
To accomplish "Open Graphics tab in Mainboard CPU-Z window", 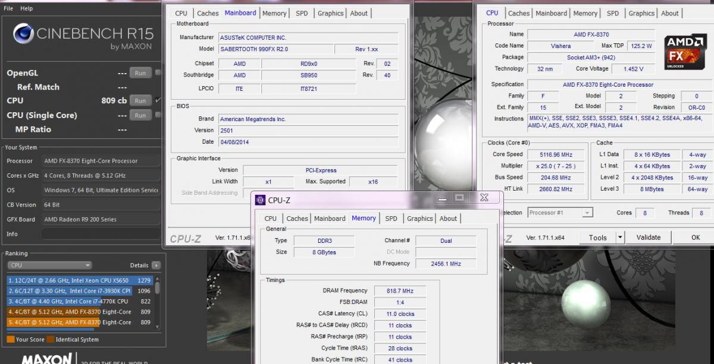I will [330, 13].
